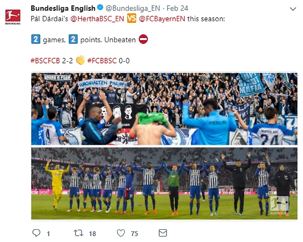Open the Feb 24 tweet timestamp
303x242 pixels.
point(177,8)
